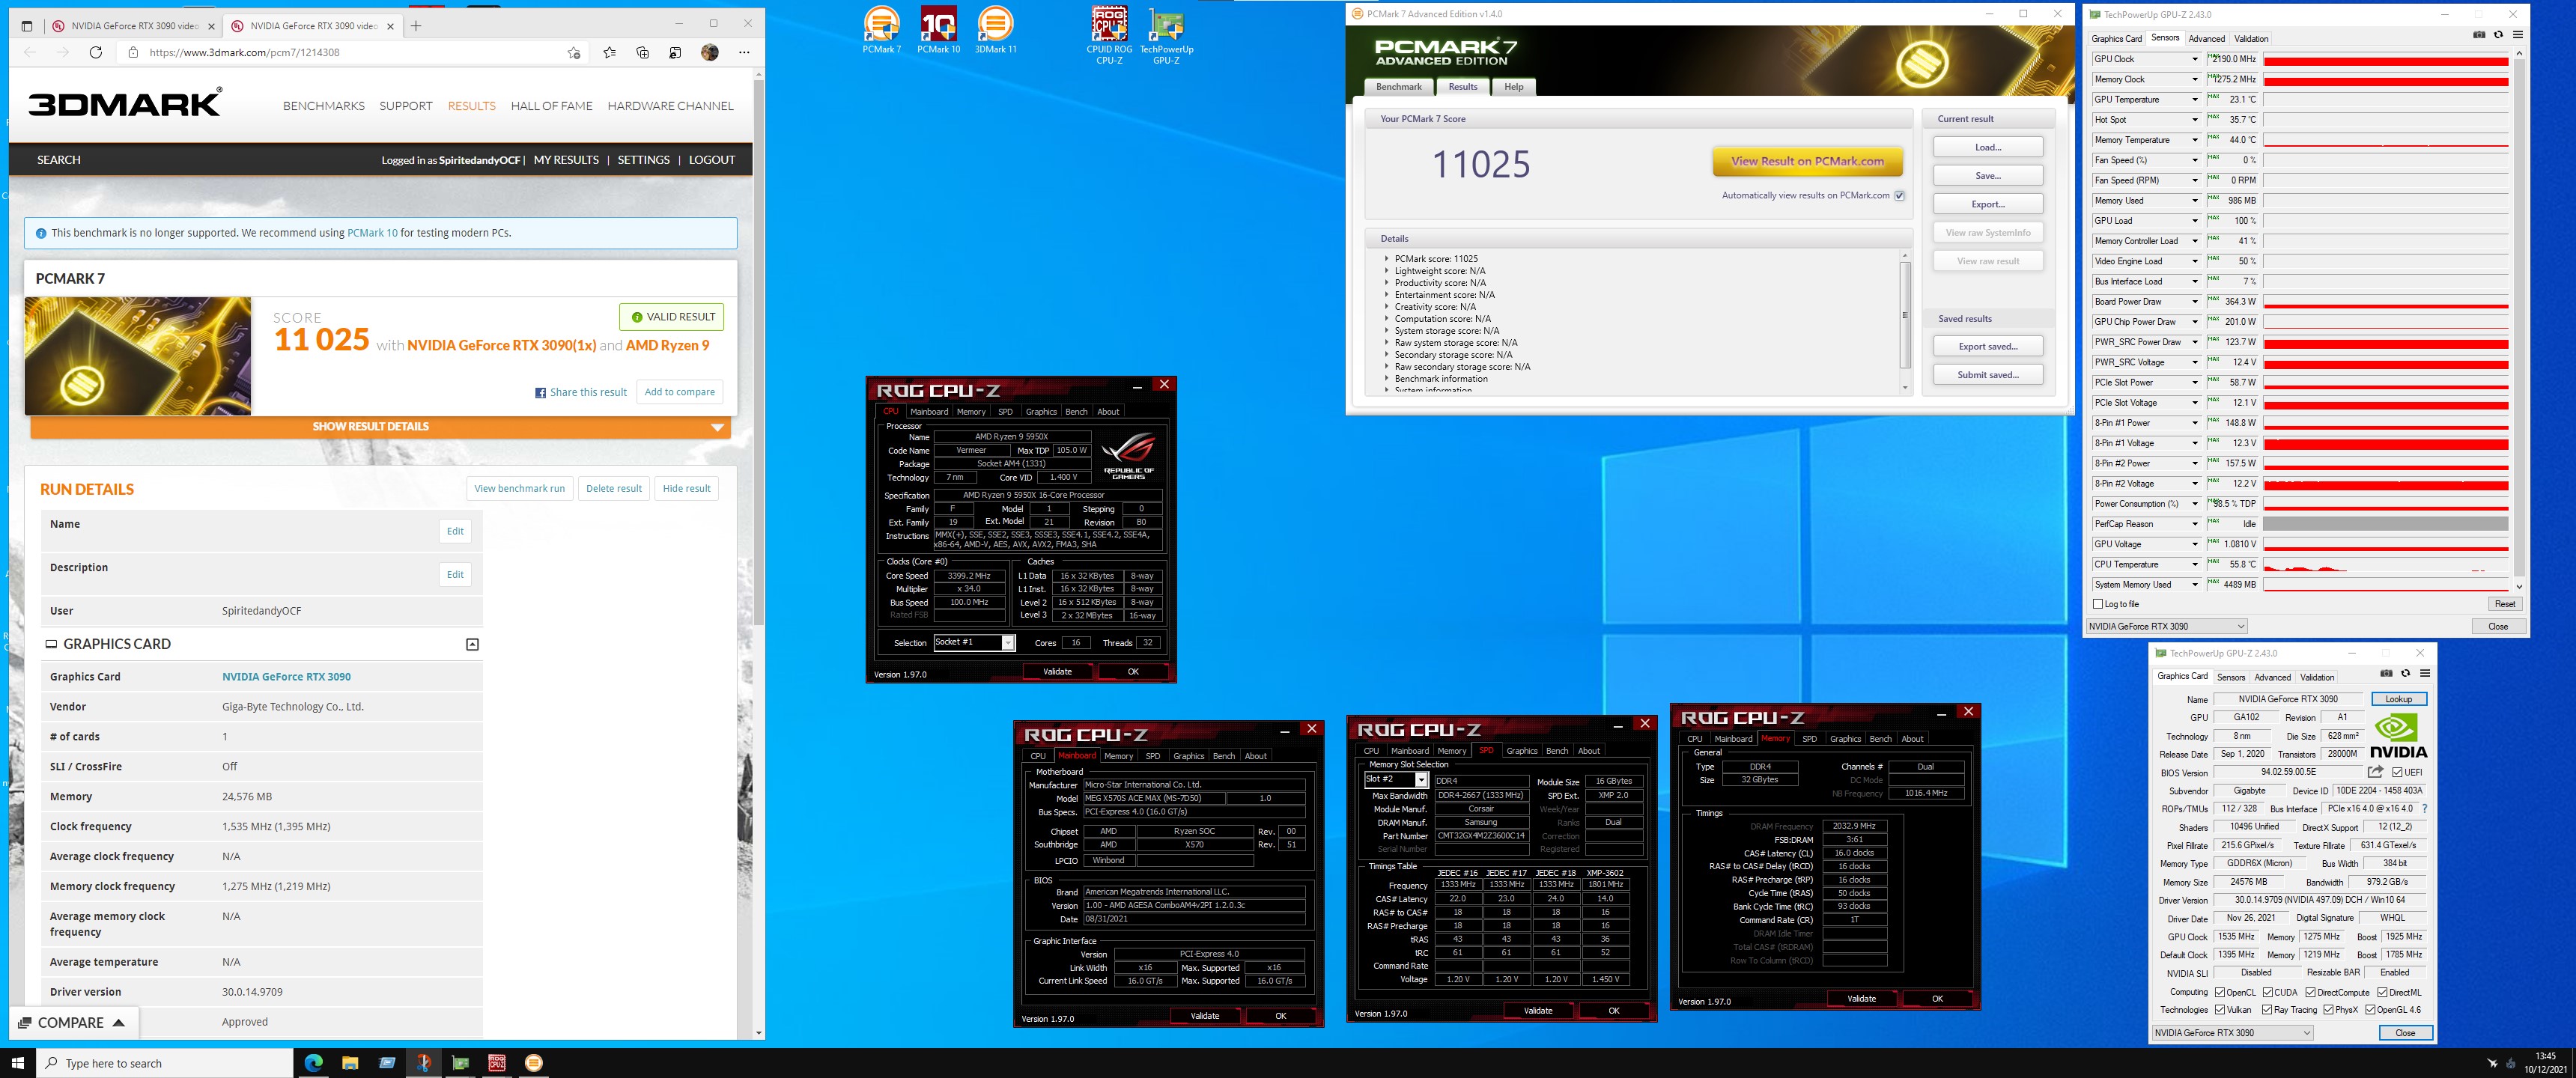2576x1078 pixels.
Task: Open the GPU Clock sensor dropdown arrow
Action: pyautogui.click(x=2195, y=59)
